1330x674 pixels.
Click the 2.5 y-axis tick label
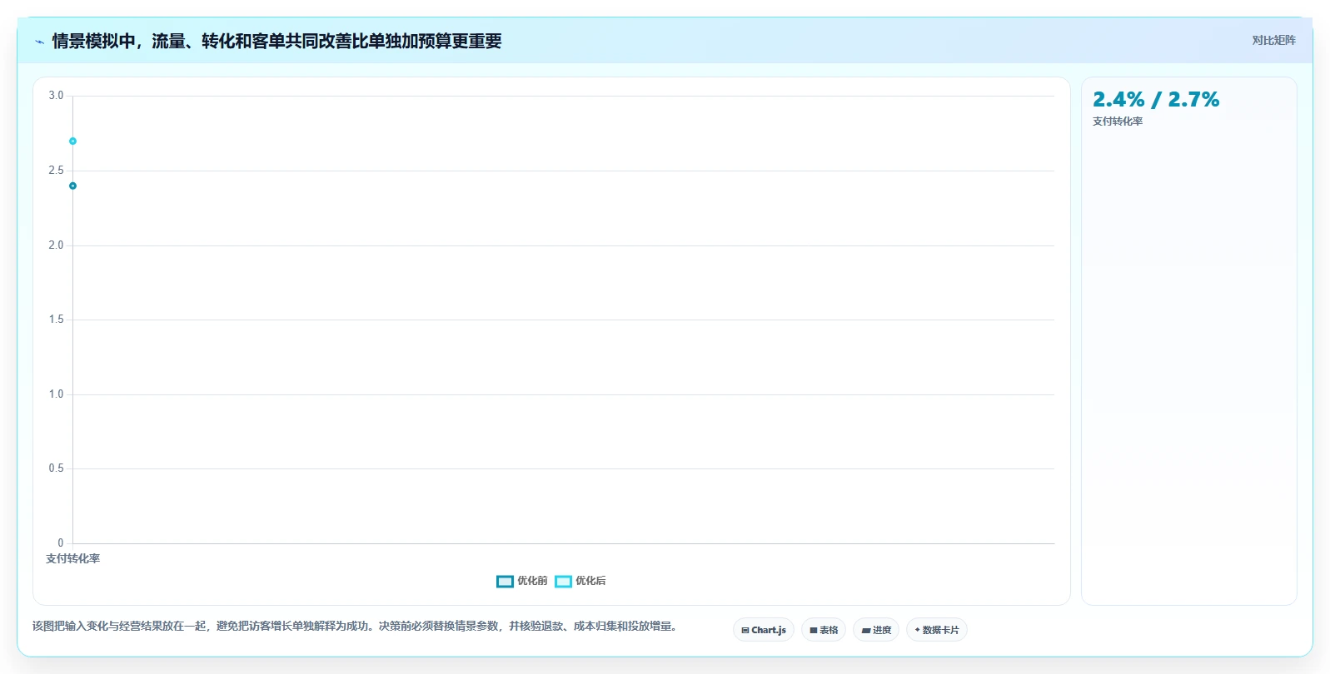coord(56,171)
